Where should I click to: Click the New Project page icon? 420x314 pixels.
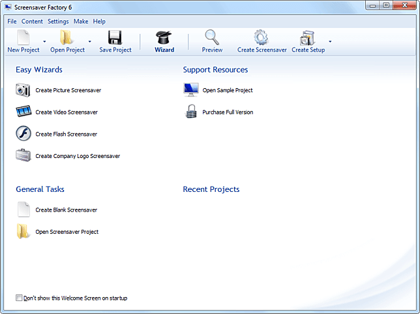coord(23,37)
